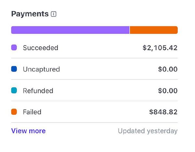Click the purple Succeeded legend square

click(x=14, y=48)
